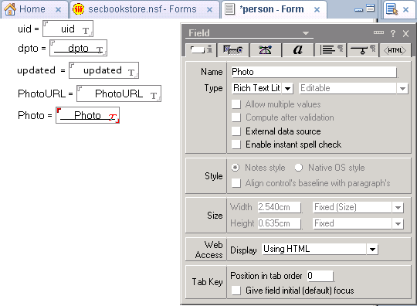Open the Control tab icon

point(233,49)
